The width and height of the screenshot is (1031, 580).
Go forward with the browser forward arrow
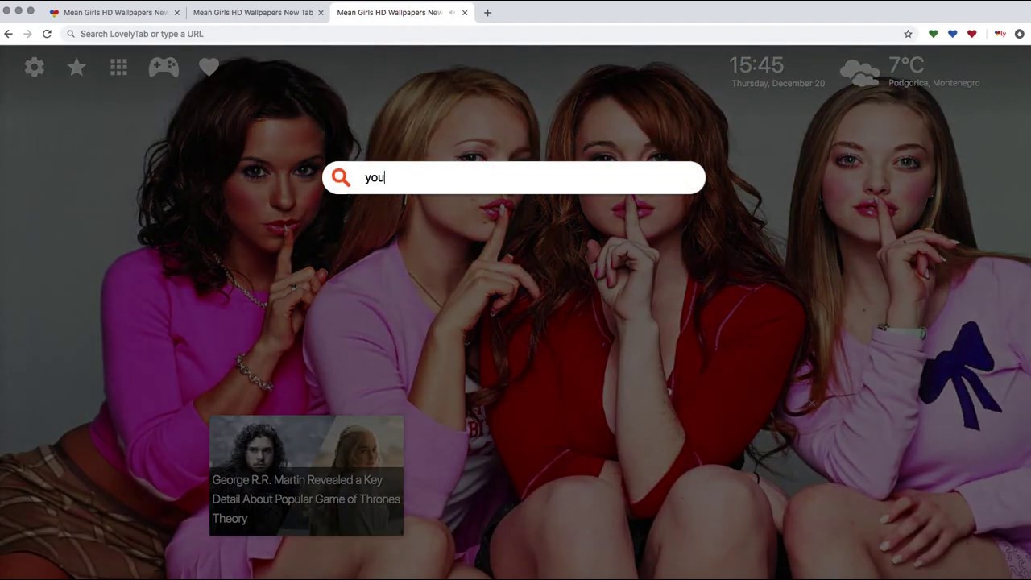[27, 34]
